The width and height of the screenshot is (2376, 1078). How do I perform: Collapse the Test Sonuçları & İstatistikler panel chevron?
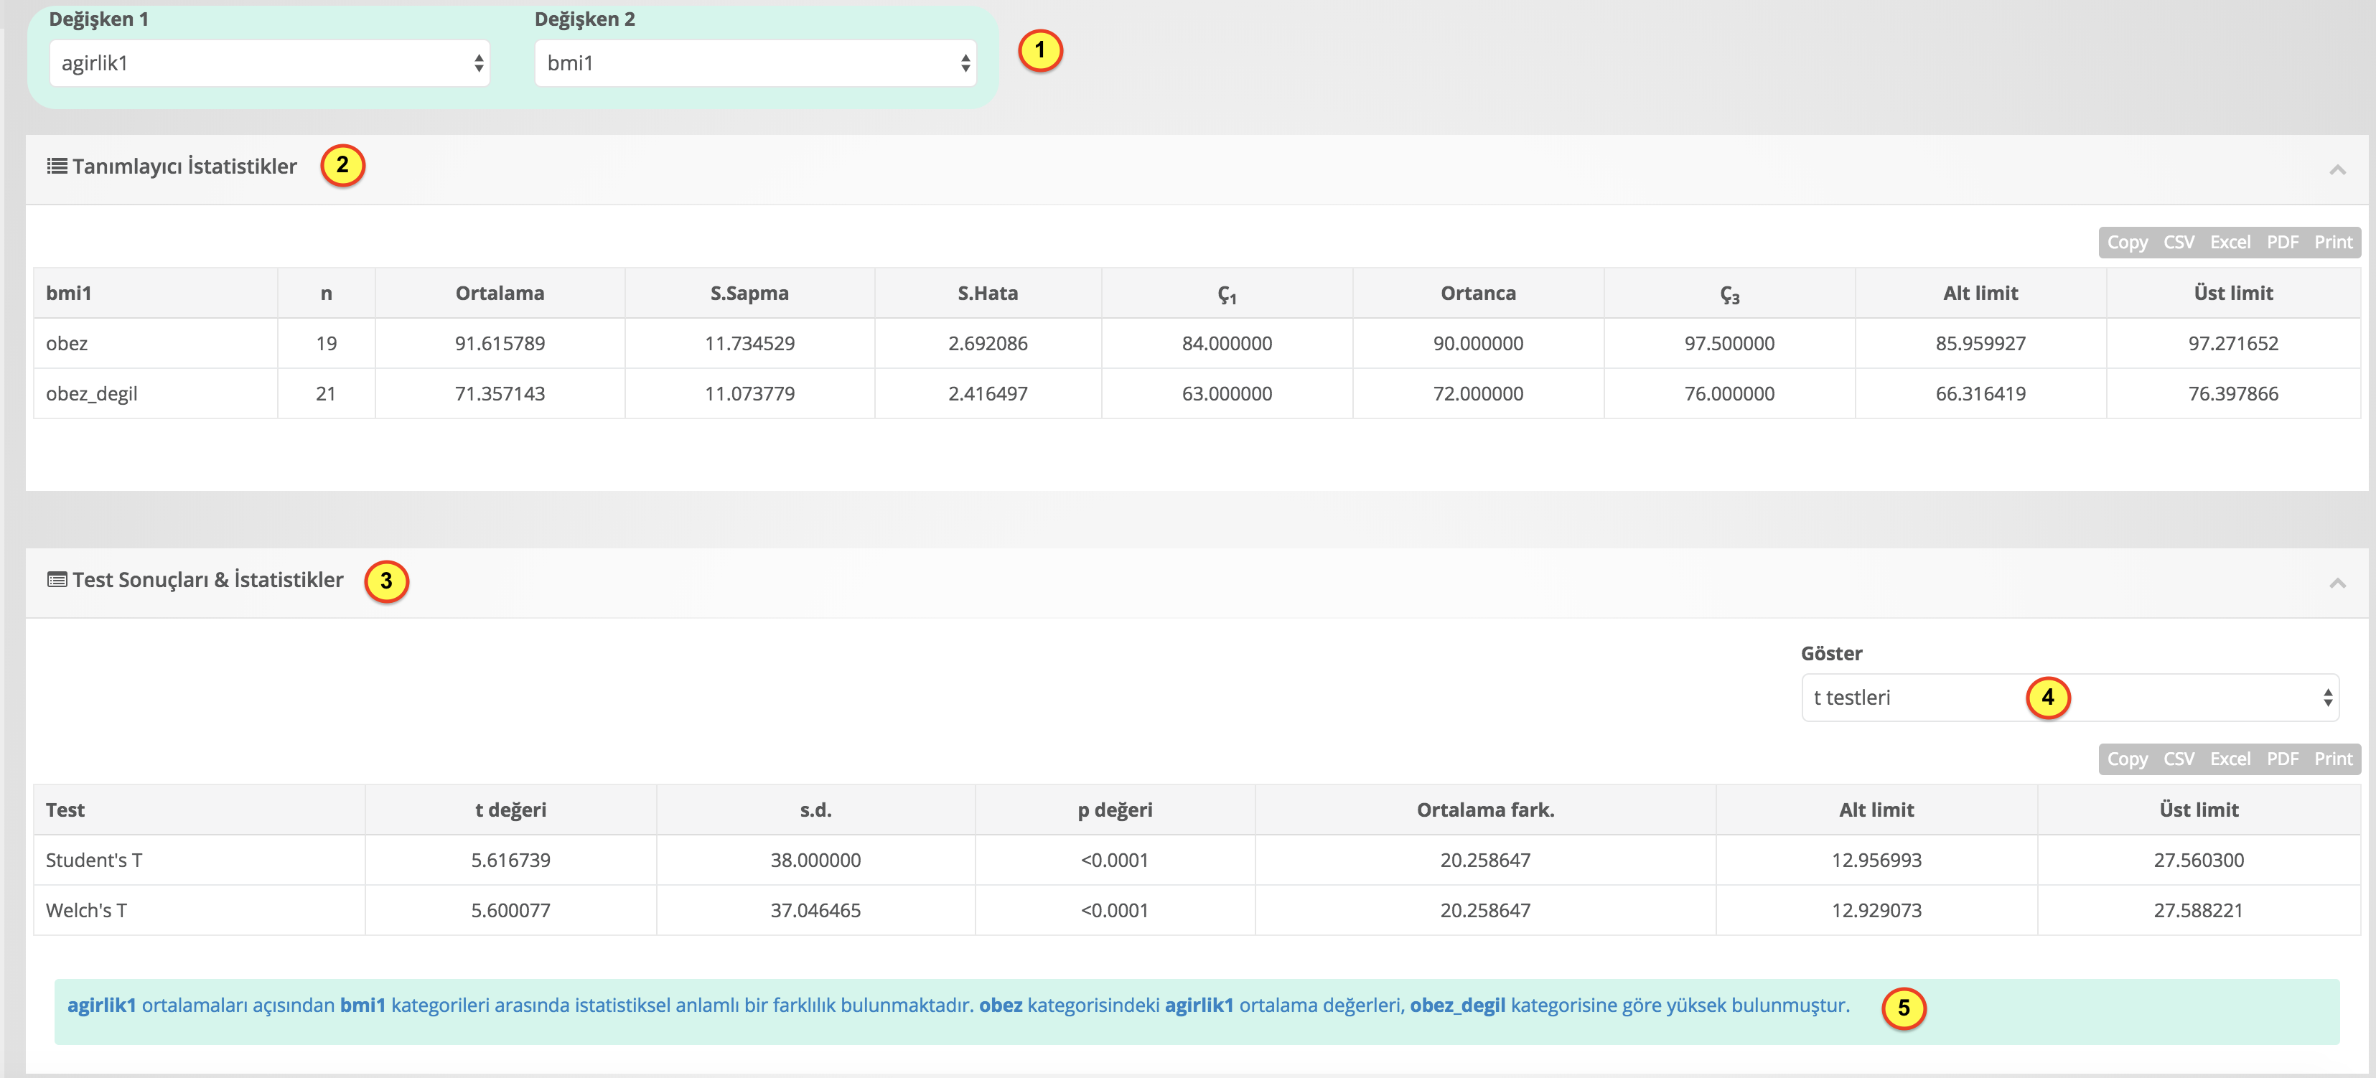2337,583
